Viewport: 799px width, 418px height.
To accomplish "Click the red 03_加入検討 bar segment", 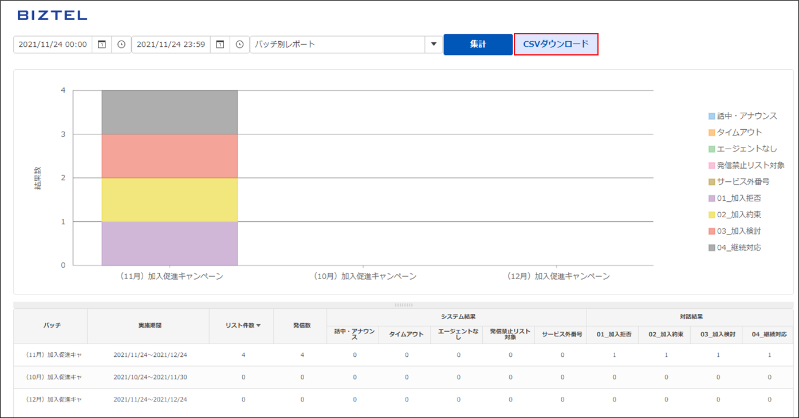I will (x=170, y=156).
